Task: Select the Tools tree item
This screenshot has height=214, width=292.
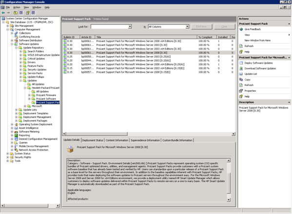Action: click(x=18, y=161)
